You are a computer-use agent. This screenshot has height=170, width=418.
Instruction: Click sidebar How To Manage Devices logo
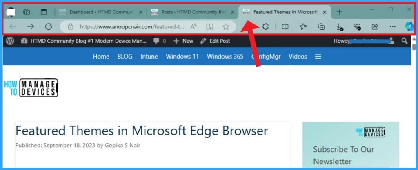(x=370, y=132)
